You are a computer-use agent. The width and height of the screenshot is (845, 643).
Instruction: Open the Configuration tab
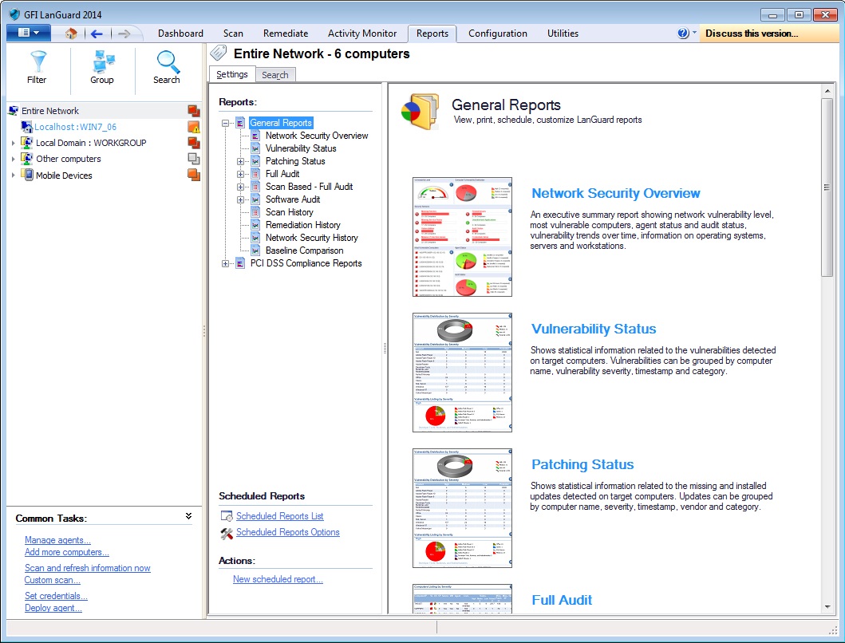click(498, 34)
